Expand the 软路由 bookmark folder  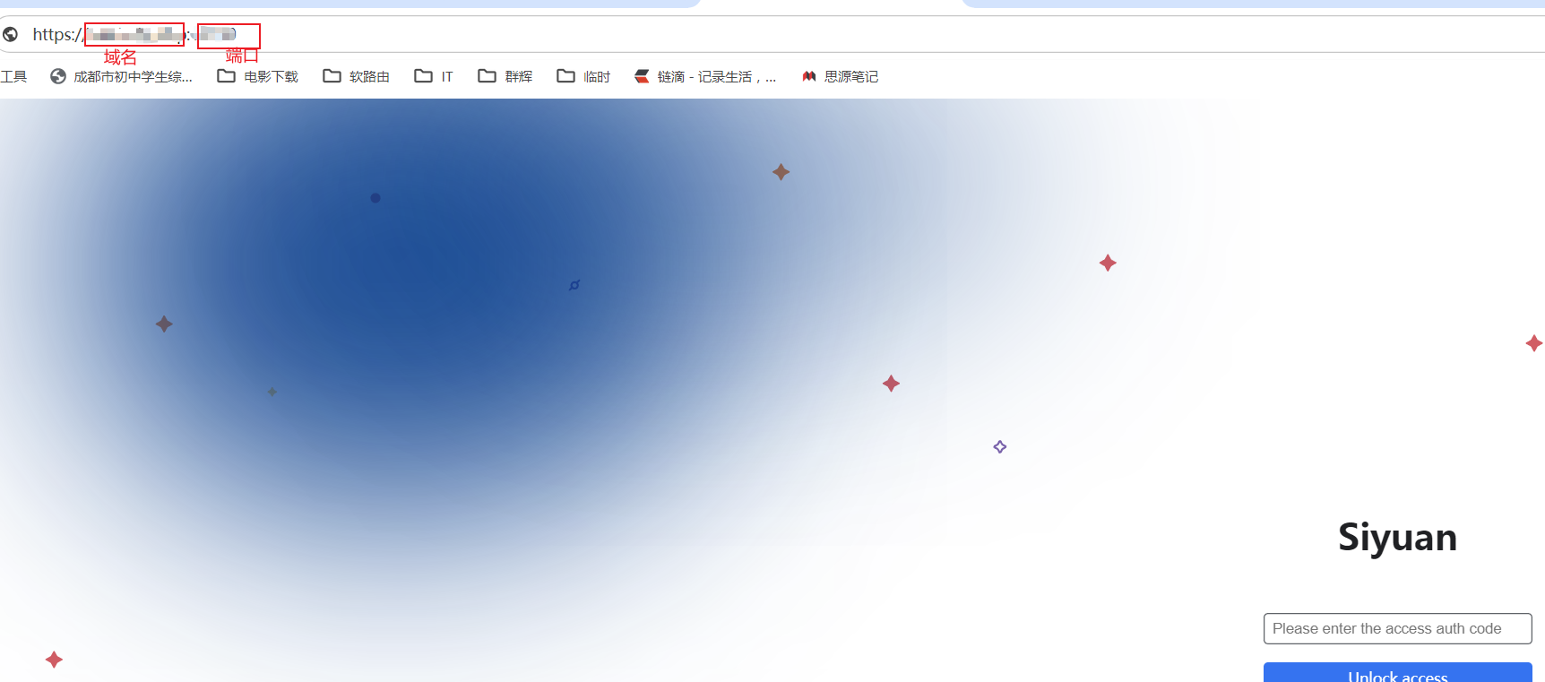pyautogui.click(x=357, y=77)
